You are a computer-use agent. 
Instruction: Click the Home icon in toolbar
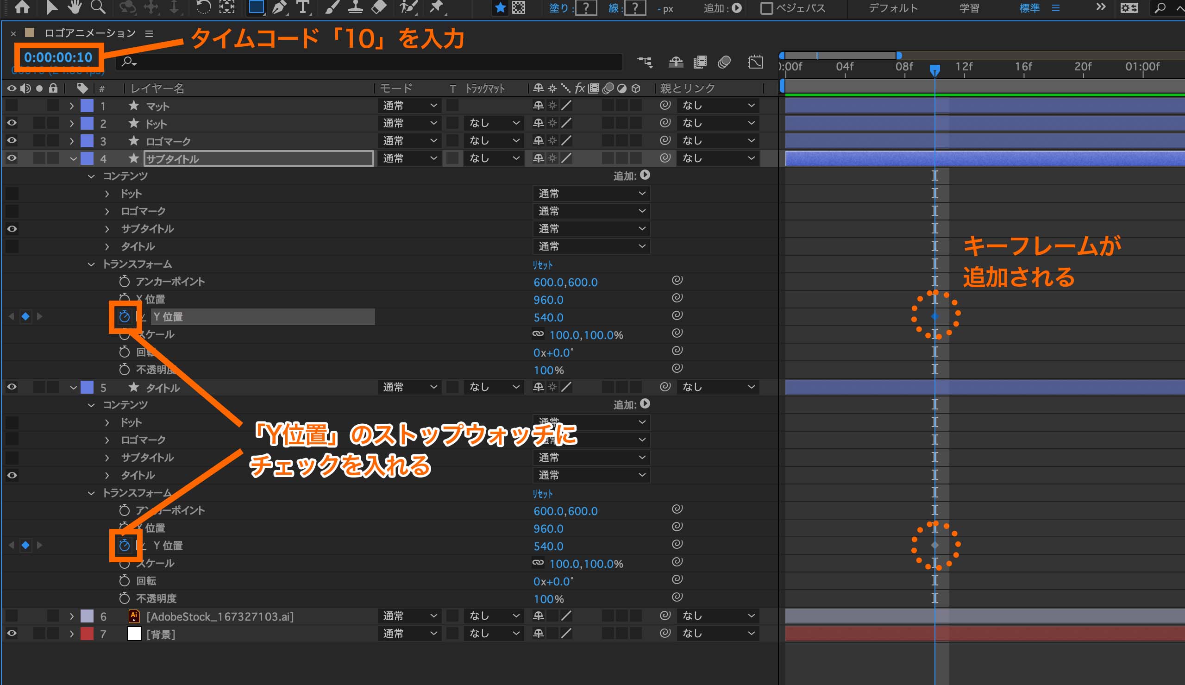[x=22, y=7]
